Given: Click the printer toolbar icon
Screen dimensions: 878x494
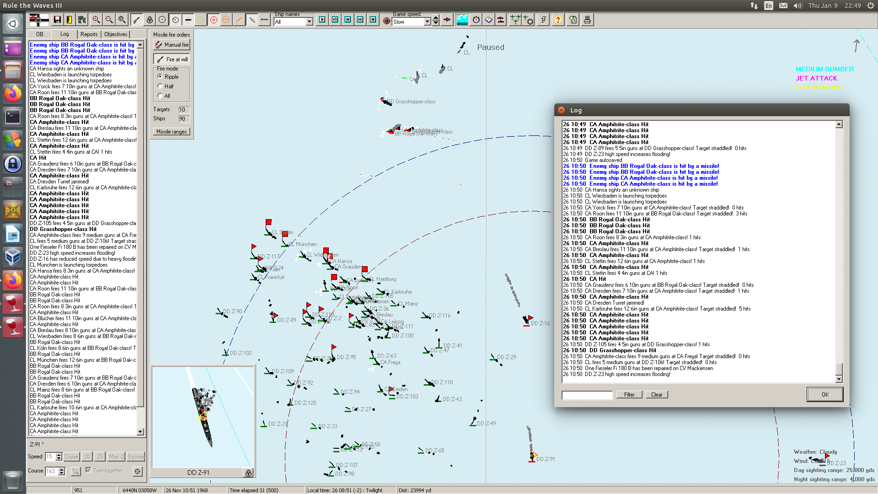Looking at the screenshot, I should click(x=588, y=20).
